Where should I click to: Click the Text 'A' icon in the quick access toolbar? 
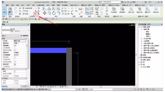pos(35,19)
